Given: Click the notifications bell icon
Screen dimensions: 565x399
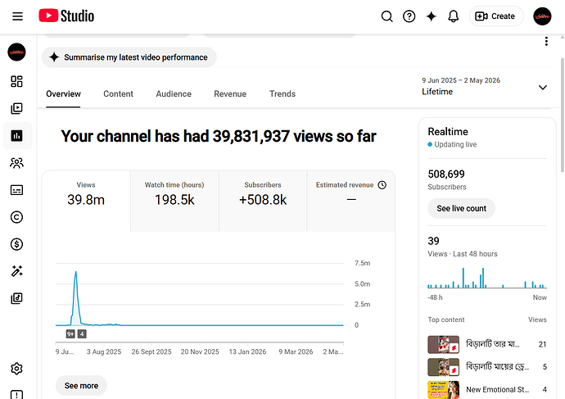Looking at the screenshot, I should tap(454, 16).
